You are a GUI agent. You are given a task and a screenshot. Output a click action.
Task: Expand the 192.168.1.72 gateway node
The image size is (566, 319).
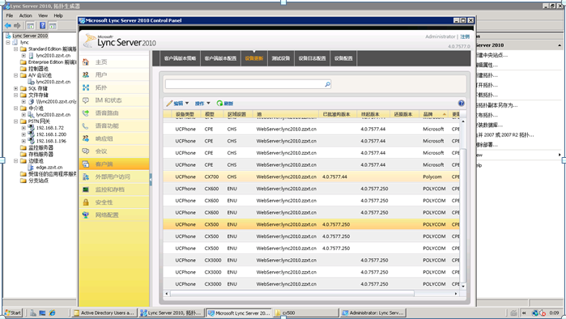point(23,128)
